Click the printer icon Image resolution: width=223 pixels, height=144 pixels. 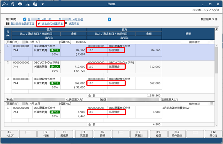click(x=20, y=4)
